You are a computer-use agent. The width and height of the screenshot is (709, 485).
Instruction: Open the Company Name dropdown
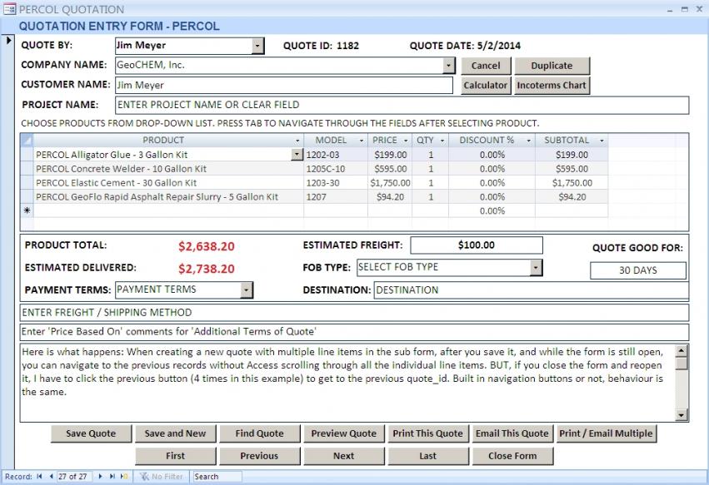[x=448, y=66]
